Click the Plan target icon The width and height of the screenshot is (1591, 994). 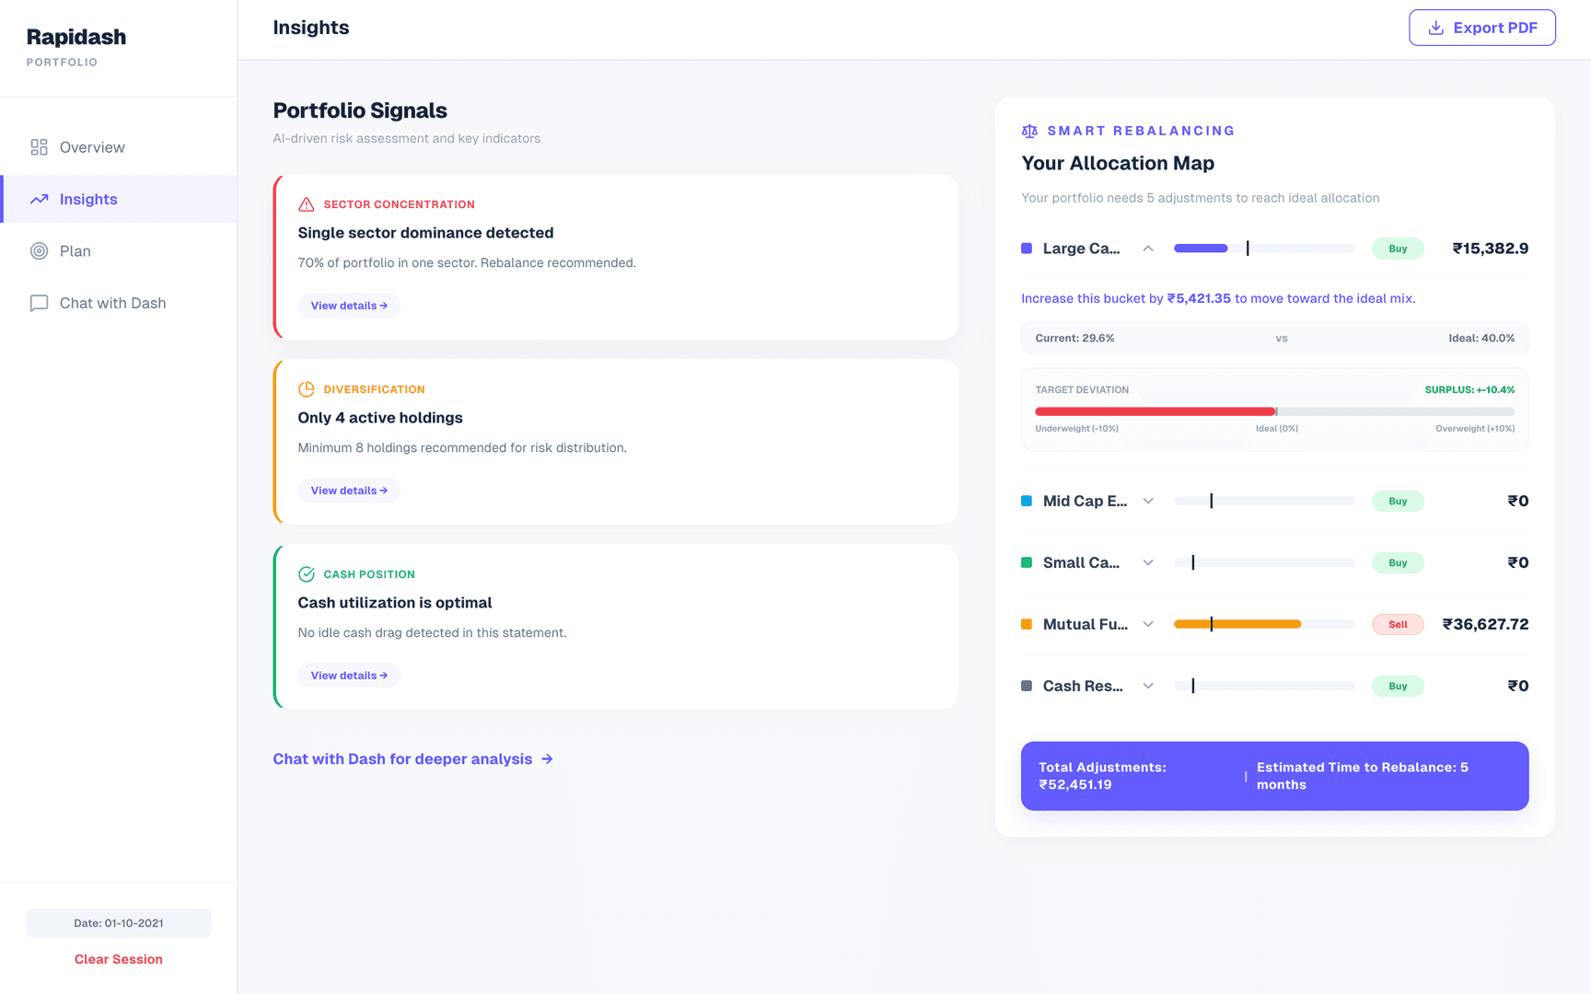pos(39,251)
